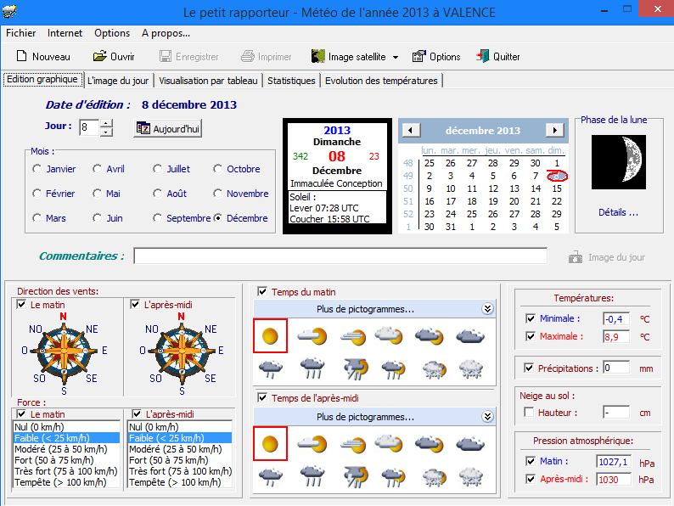
Task: Switch to Statistiques tab
Action: (x=291, y=81)
